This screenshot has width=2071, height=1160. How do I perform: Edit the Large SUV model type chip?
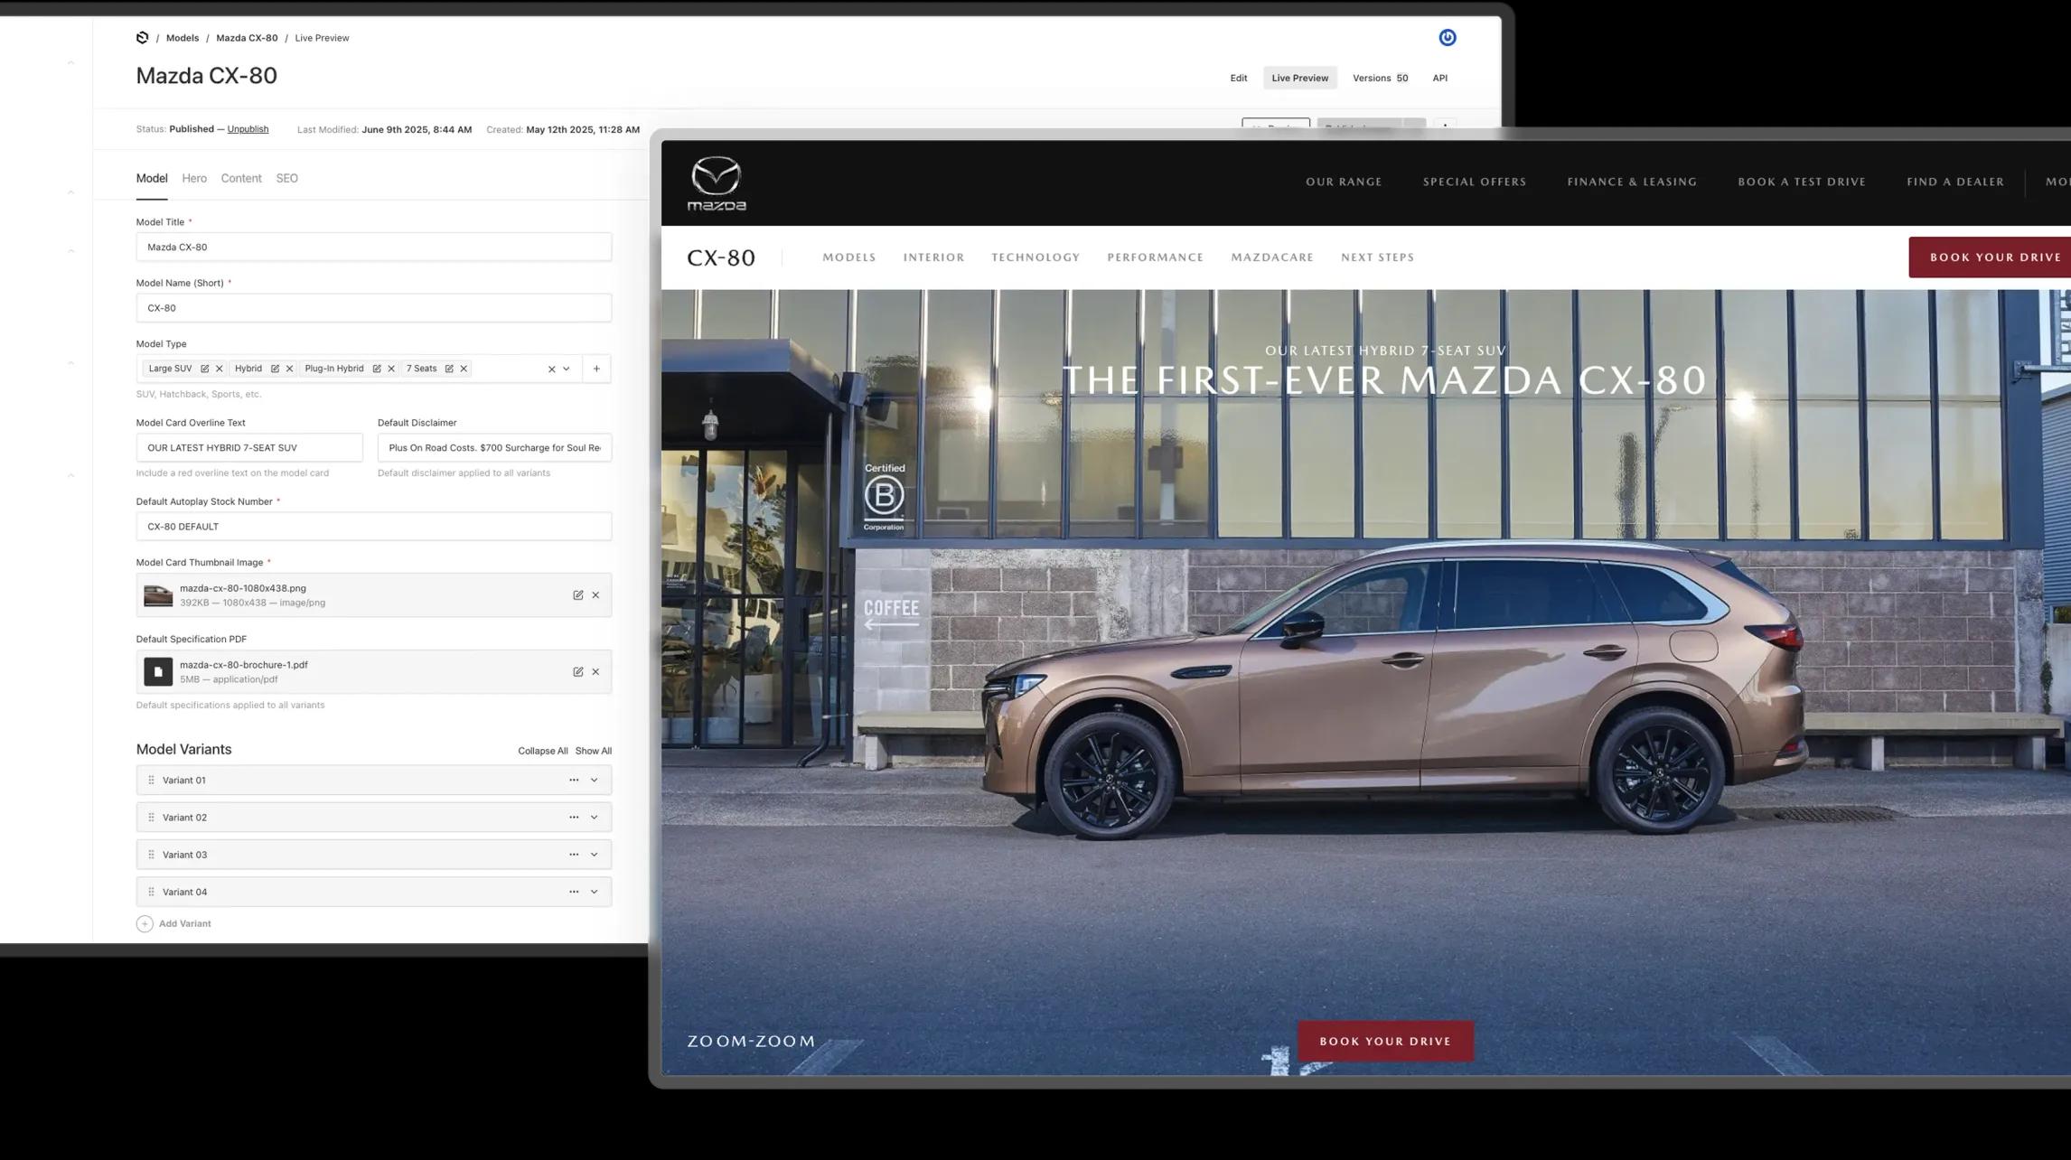tap(204, 369)
